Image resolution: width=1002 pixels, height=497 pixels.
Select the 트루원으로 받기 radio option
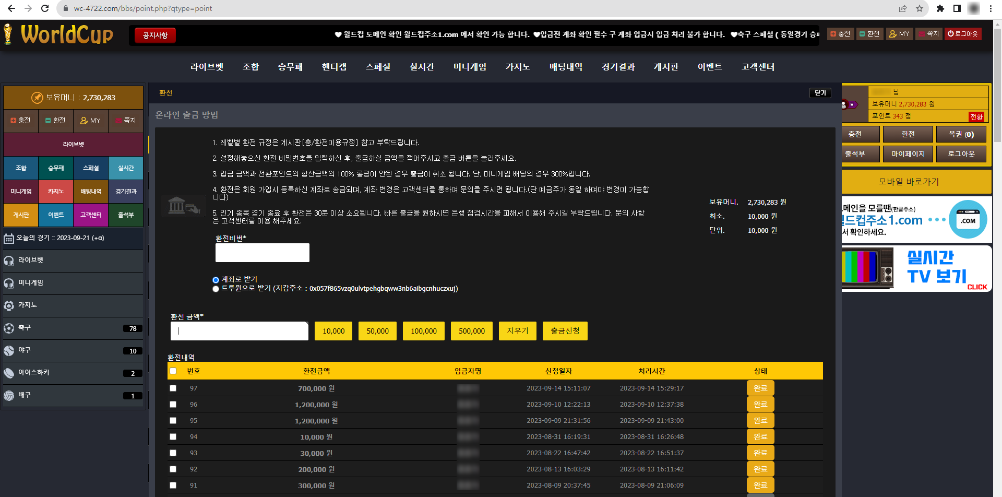216,289
